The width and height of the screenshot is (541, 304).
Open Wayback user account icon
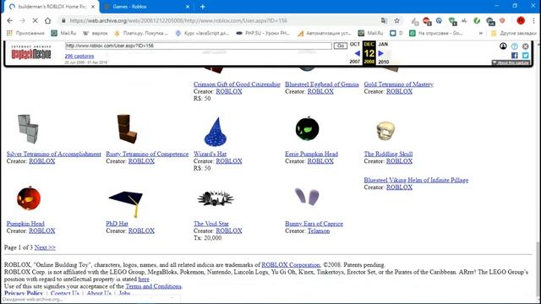point(503,46)
